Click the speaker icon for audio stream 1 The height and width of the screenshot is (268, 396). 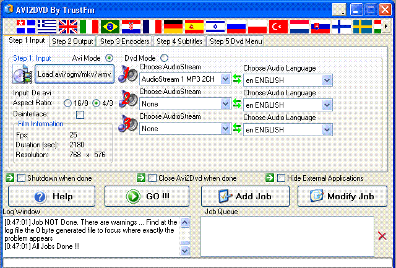128,74
